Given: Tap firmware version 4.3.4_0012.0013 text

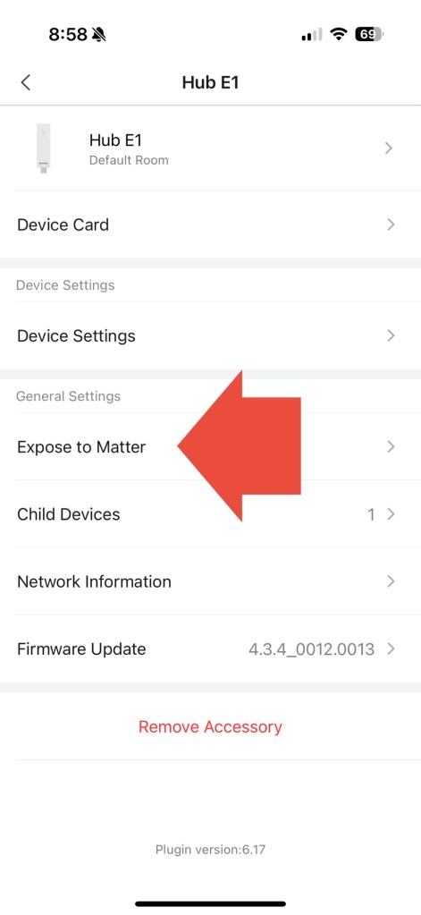Looking at the screenshot, I should tap(311, 648).
